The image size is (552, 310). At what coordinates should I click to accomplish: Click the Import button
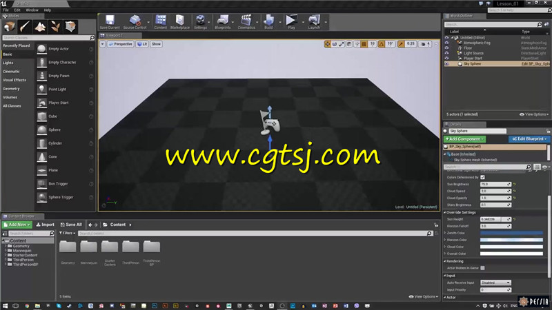coord(46,225)
